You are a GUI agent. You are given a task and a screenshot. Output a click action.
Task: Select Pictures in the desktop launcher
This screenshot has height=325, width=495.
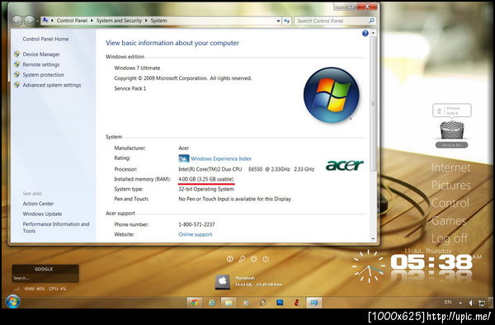pos(450,186)
